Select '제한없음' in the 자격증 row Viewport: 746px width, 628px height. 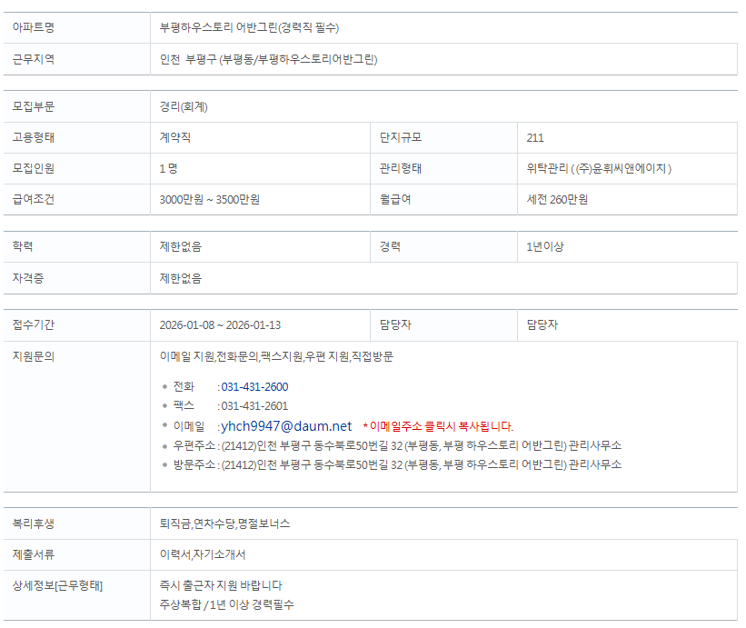[180, 278]
